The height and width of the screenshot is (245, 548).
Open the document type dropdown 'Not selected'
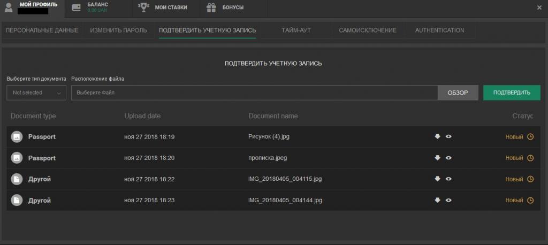tap(36, 93)
